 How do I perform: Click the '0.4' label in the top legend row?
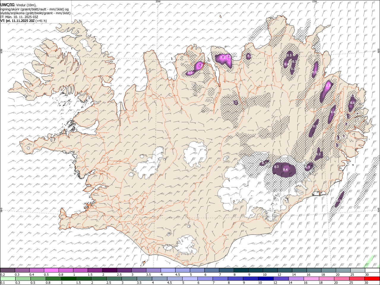pos(32,275)
